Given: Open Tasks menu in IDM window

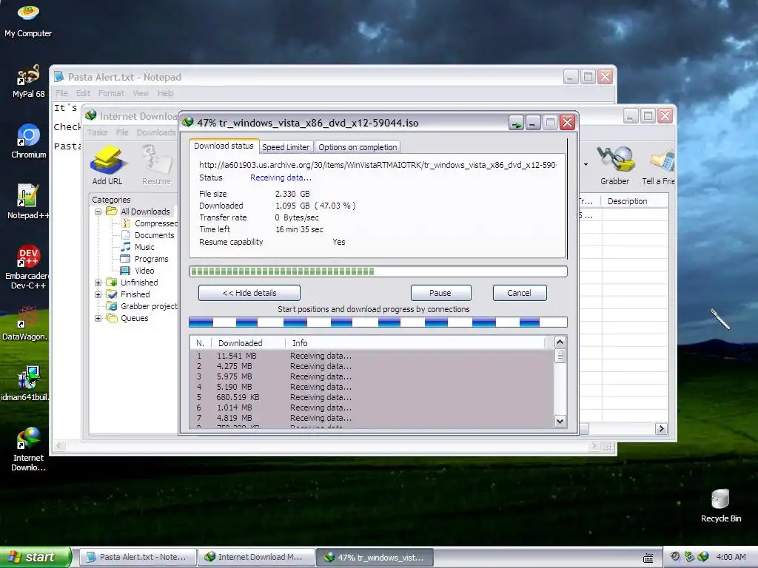Looking at the screenshot, I should pos(97,132).
